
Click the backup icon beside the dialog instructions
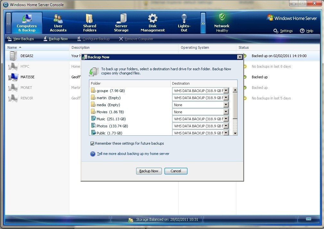[x=94, y=72]
